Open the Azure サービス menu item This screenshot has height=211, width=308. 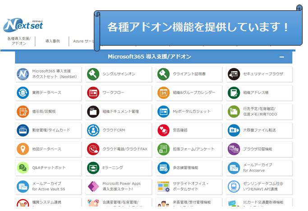pyautogui.click(x=84, y=41)
